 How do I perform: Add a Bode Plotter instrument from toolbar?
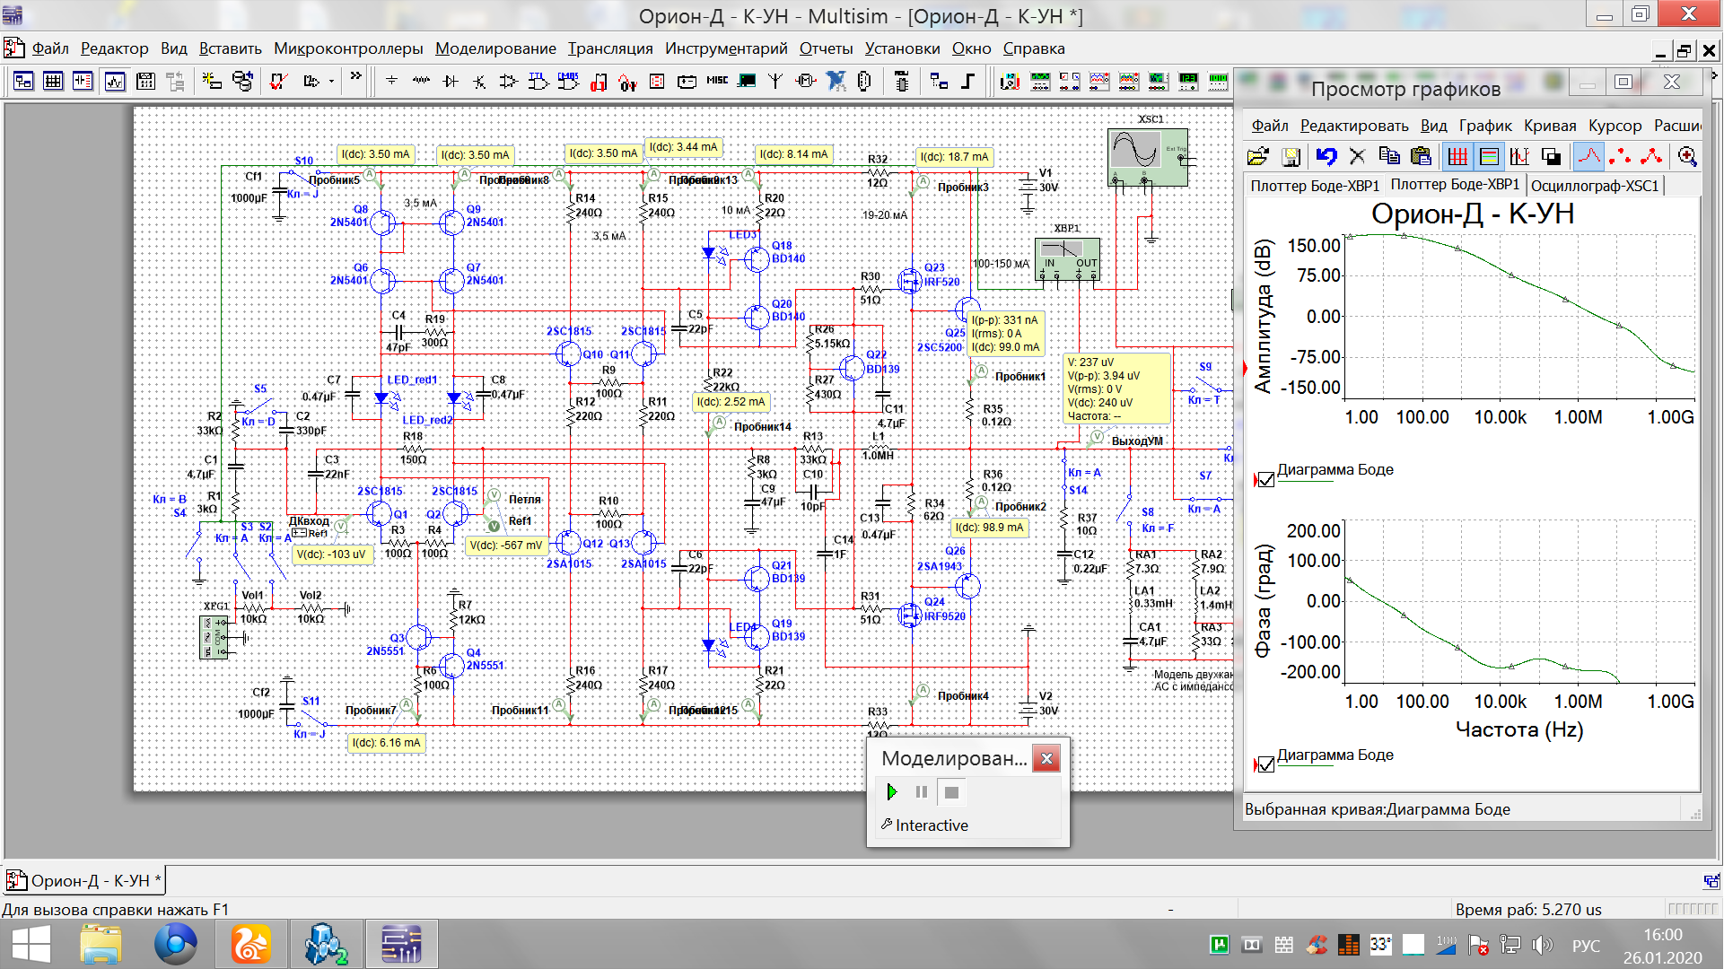pyautogui.click(x=1158, y=81)
